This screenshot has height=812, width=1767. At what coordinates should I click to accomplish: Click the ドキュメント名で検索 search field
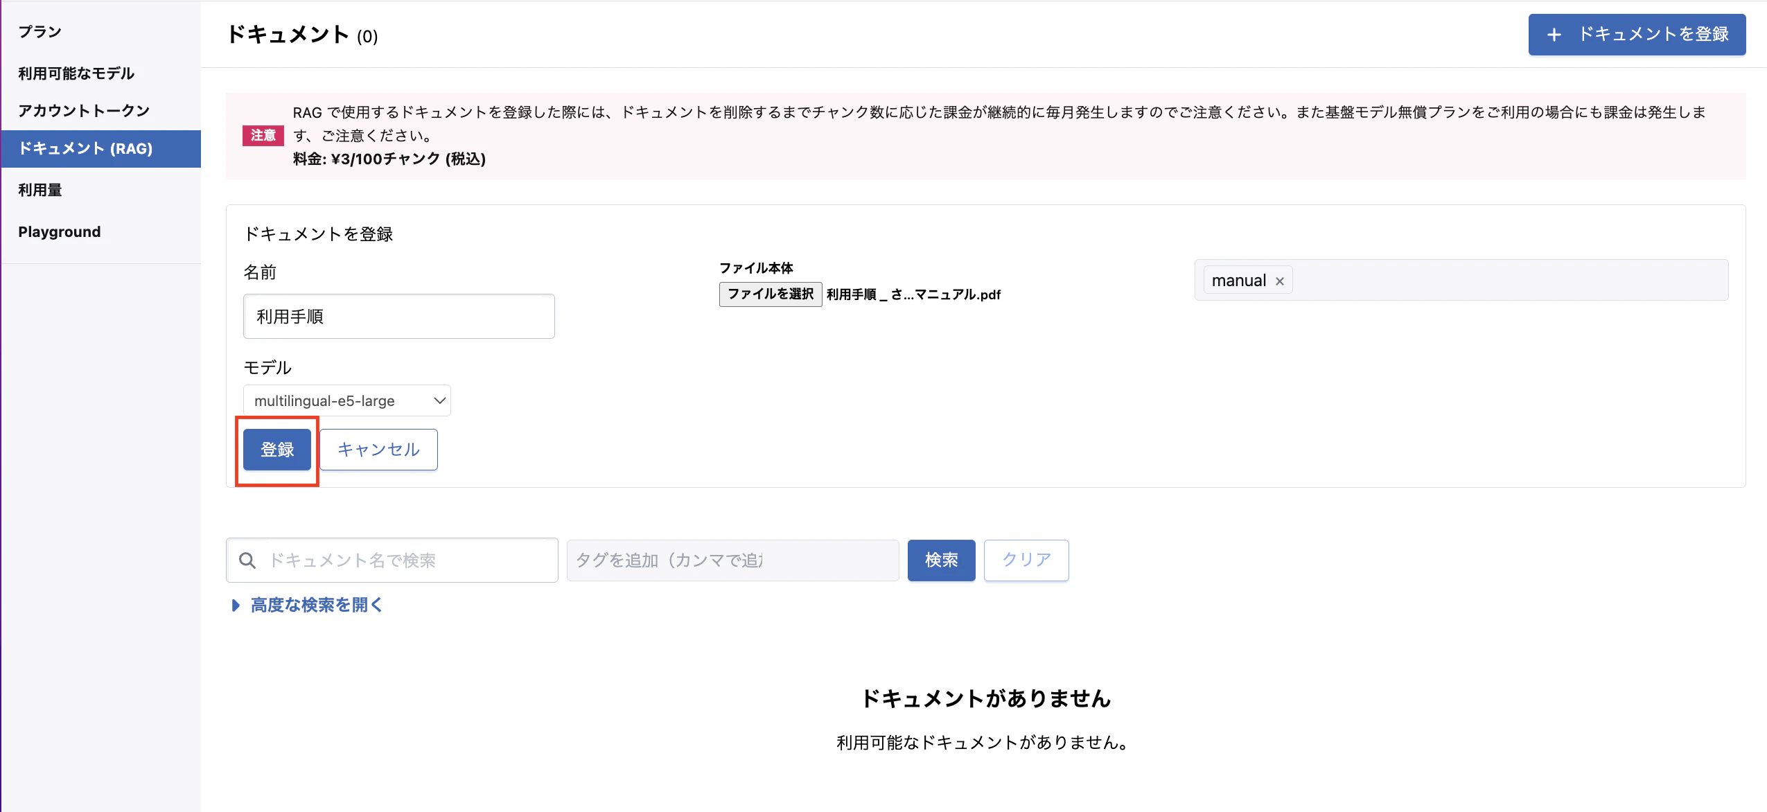[392, 561]
